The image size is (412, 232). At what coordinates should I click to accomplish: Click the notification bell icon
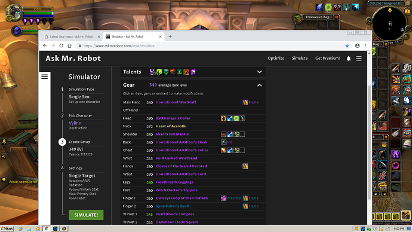(349, 59)
